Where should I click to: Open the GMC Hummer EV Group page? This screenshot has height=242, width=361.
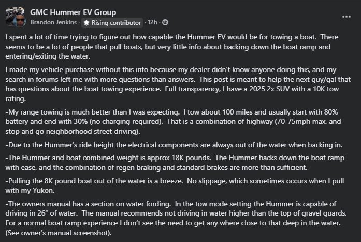pos(73,12)
